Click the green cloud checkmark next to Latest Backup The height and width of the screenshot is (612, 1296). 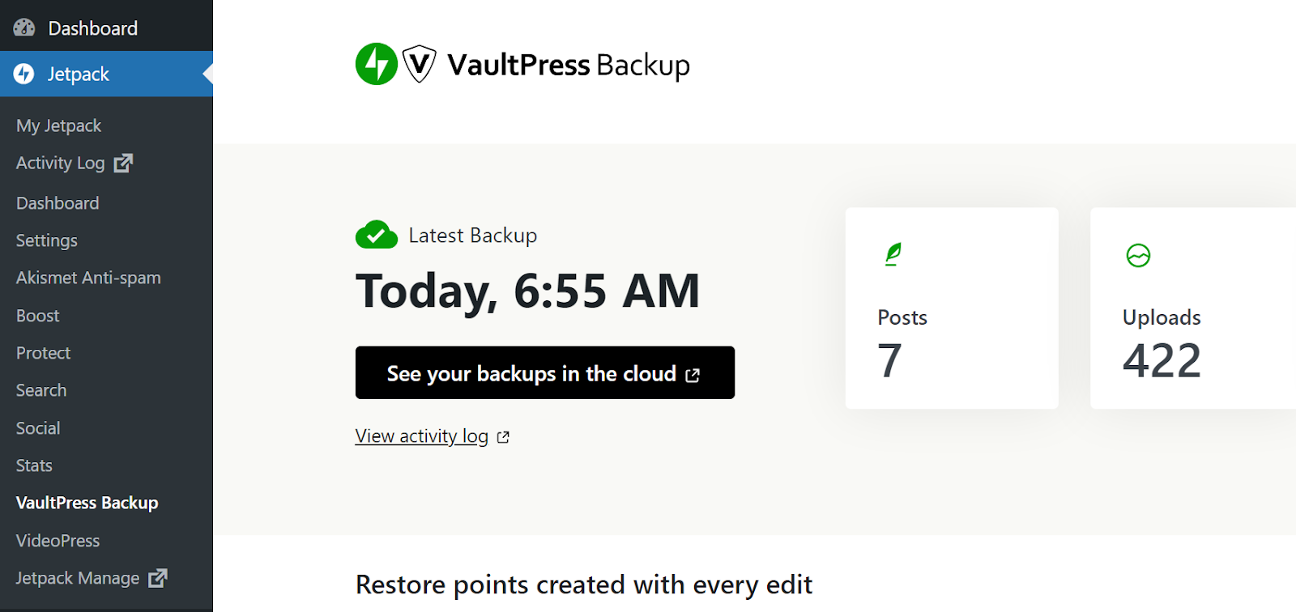coord(375,235)
